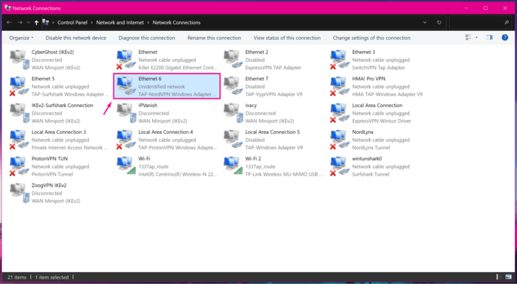Select the Wi-Fi 2 TP-Link adapter icon
This screenshot has width=517, height=284.
point(233,166)
